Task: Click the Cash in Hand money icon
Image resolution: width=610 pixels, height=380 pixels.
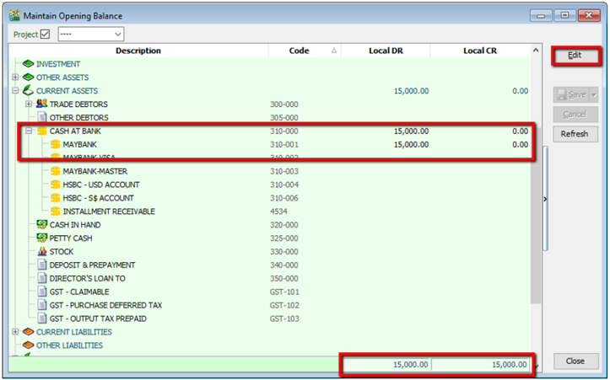Action: 41,225
